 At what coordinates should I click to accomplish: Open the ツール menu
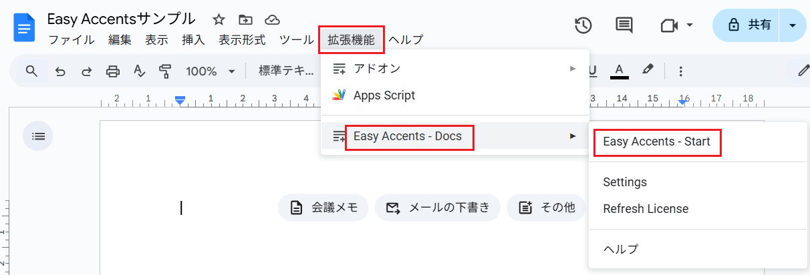click(x=296, y=40)
